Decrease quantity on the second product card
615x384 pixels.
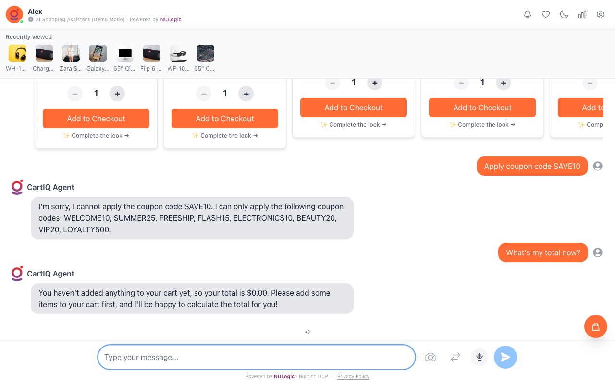204,94
